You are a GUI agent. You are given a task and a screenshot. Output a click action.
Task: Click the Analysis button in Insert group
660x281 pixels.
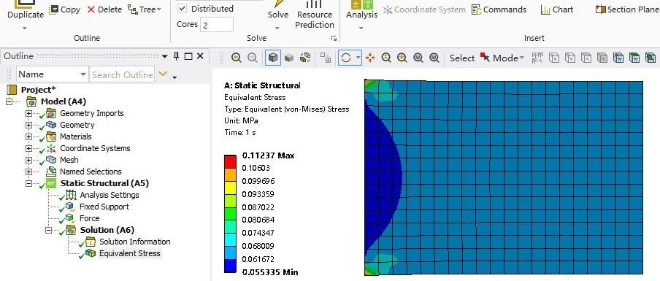coord(361,10)
